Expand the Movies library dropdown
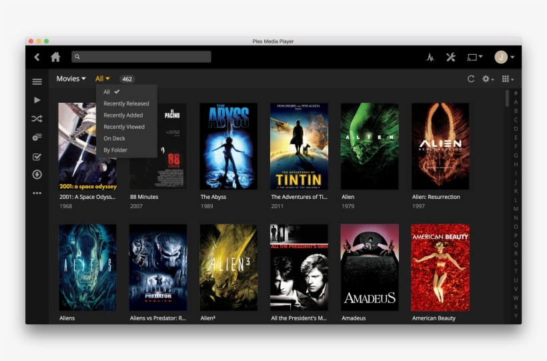Screen dimensions: 547x361 pyautogui.click(x=71, y=79)
